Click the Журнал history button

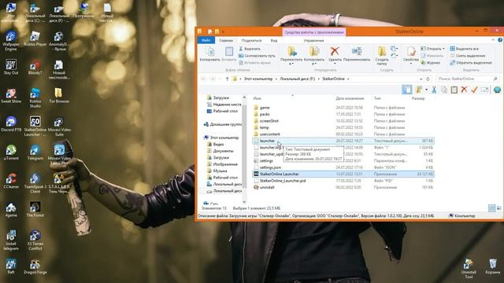431,63
